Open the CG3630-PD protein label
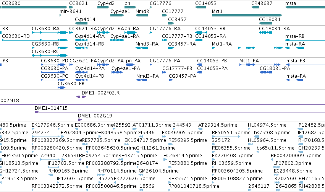Screen dimensions: 325x192 coord(55,60)
